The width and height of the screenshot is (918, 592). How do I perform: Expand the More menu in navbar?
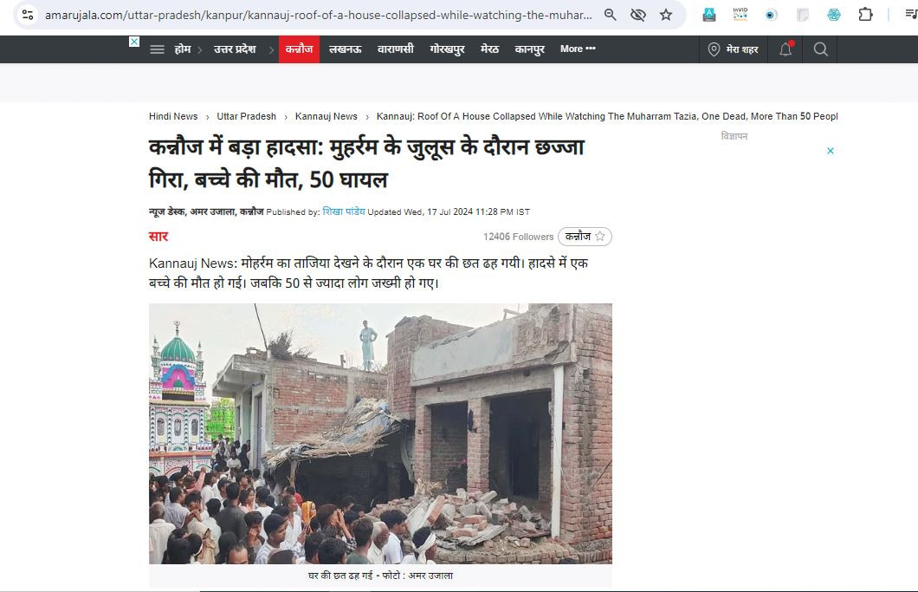coord(578,49)
